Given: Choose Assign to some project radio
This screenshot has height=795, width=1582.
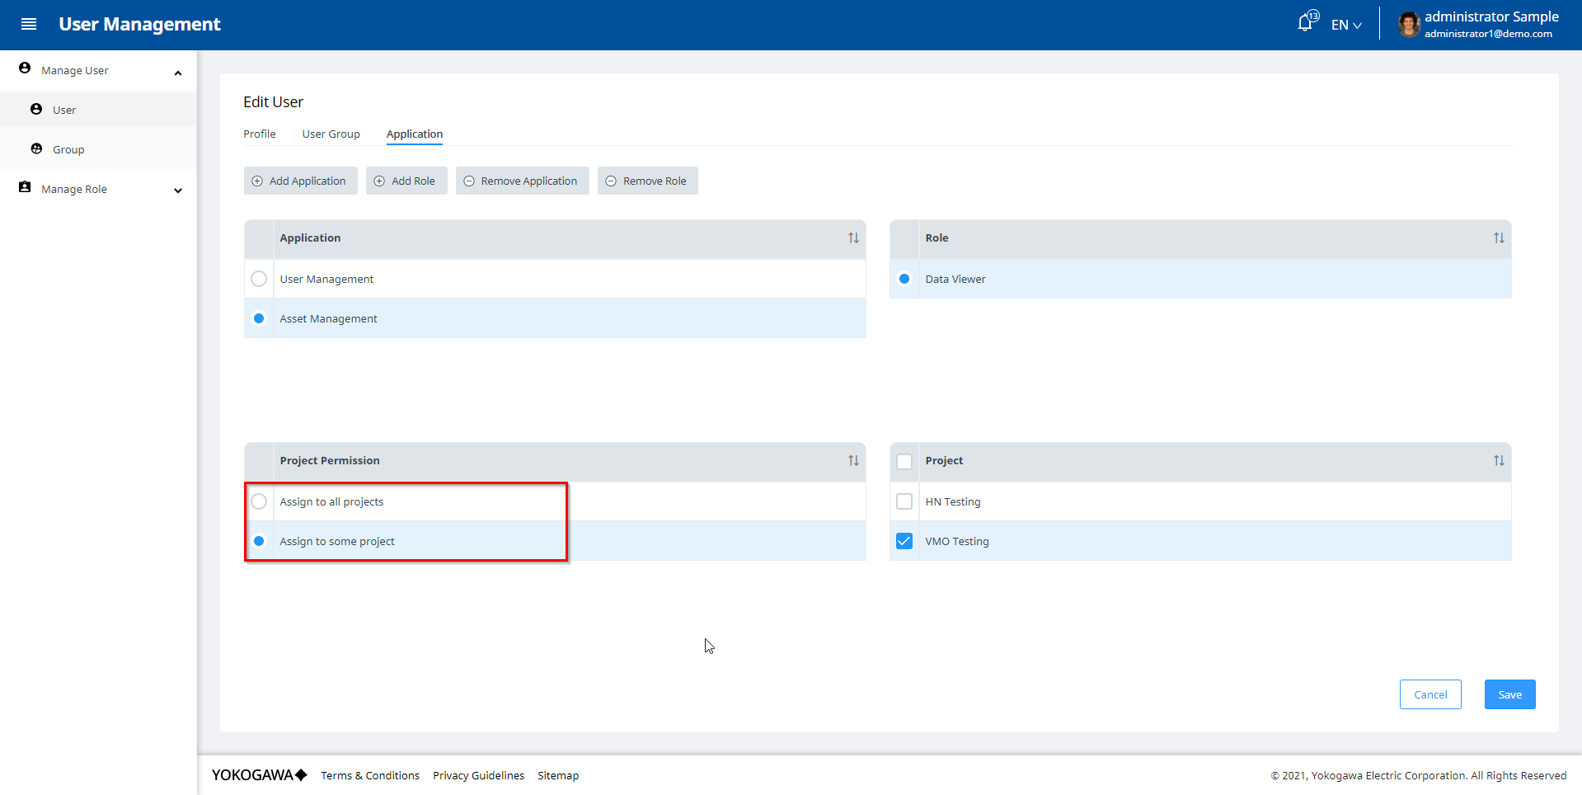Looking at the screenshot, I should click(x=259, y=541).
